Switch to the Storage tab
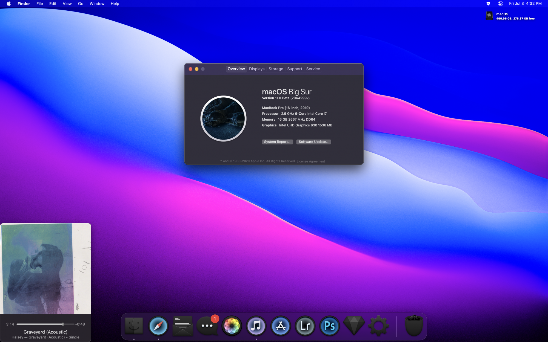This screenshot has height=342, width=548. click(x=276, y=69)
